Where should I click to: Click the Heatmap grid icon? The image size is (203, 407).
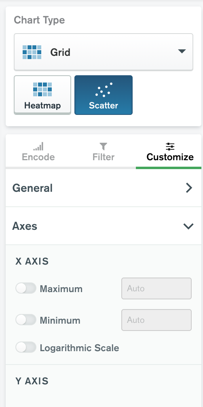[42, 89]
